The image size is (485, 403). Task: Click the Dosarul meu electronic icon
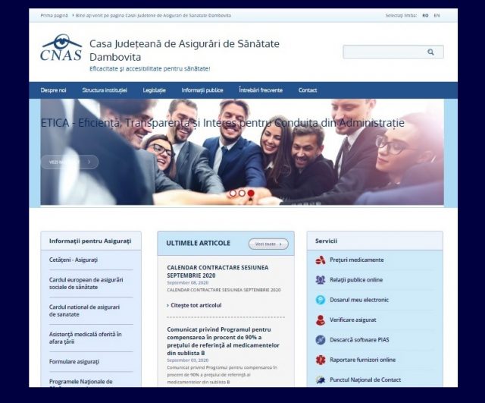pyautogui.click(x=321, y=300)
